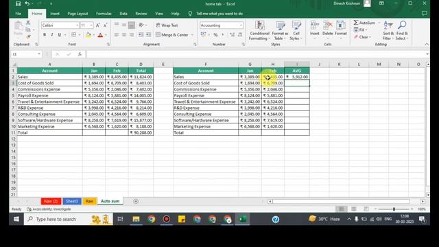Apply the Fill Color bucket
This screenshot has width=439, height=247.
point(88,35)
